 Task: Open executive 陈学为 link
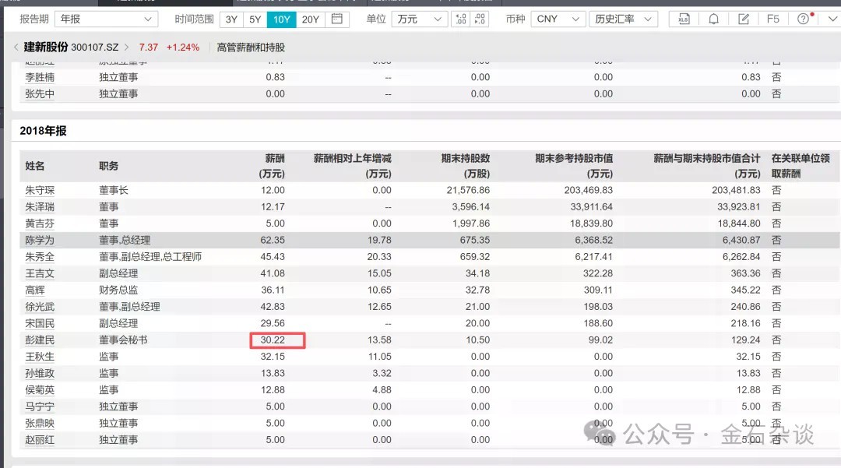click(40, 240)
